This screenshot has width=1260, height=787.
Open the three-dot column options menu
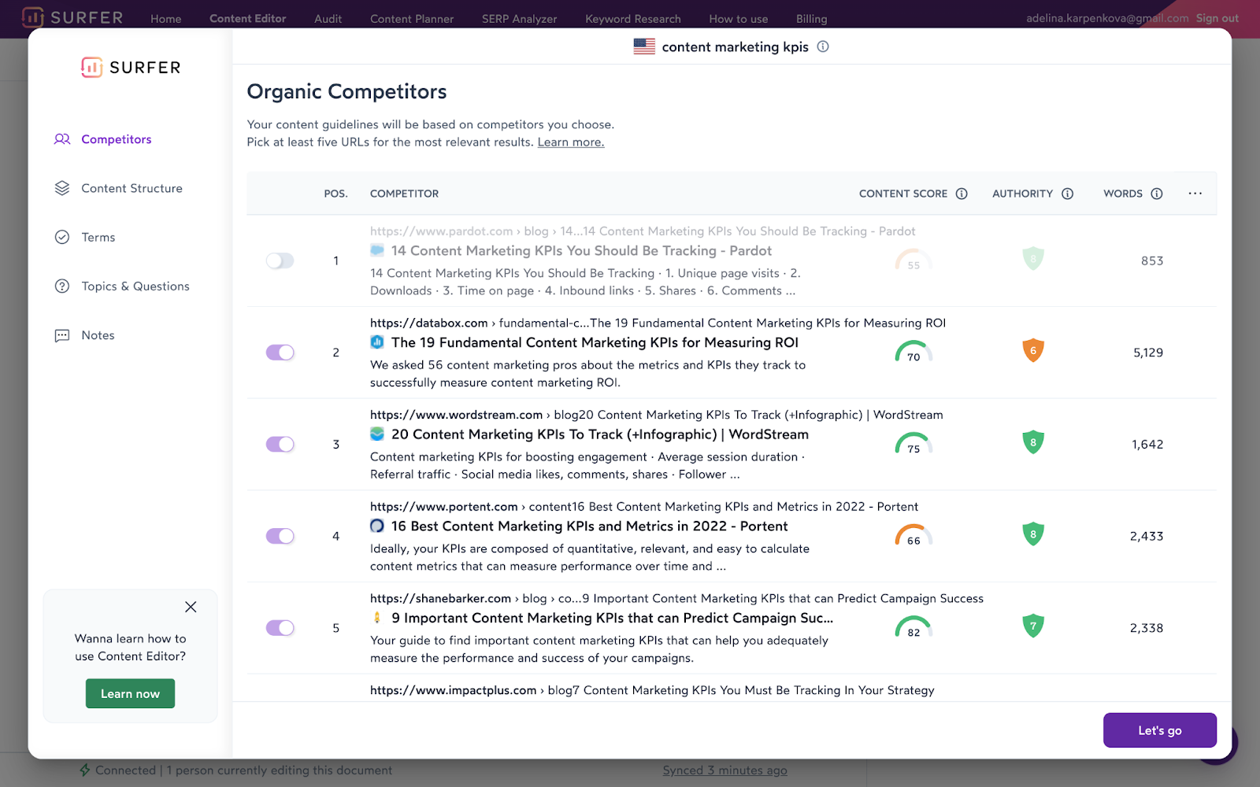coord(1195,194)
